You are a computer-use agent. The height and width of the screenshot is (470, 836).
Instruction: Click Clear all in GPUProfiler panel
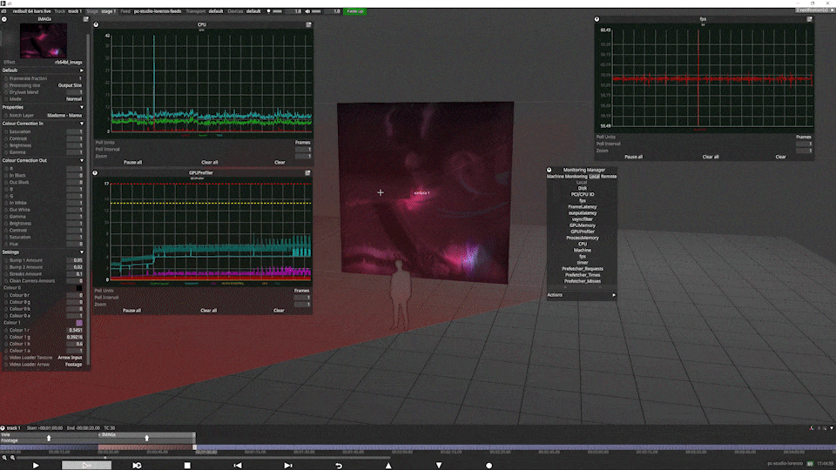(x=208, y=311)
